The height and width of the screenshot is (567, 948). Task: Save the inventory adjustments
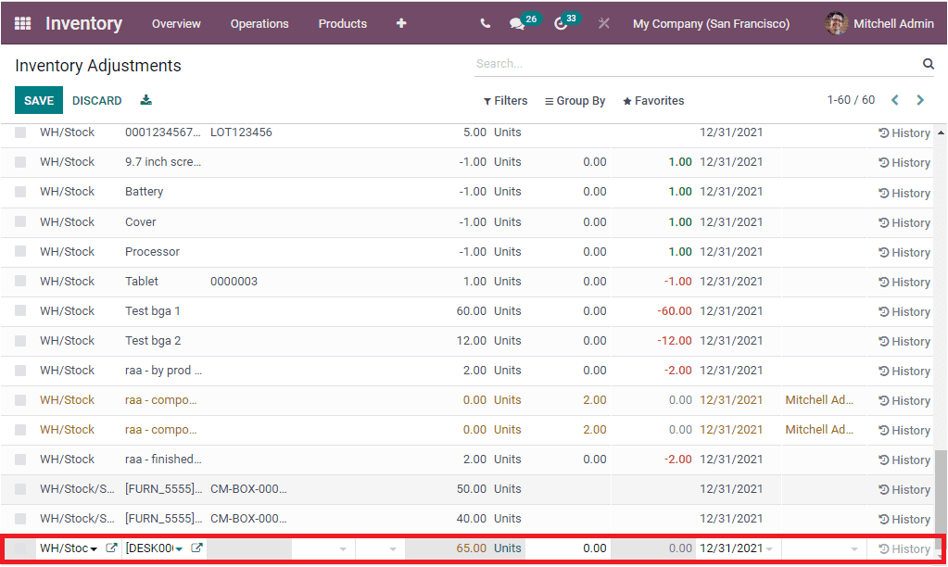point(38,99)
